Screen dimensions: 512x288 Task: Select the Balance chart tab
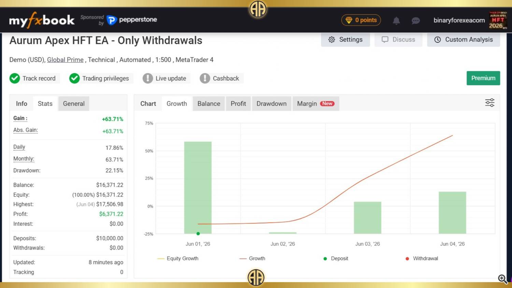coord(209,104)
